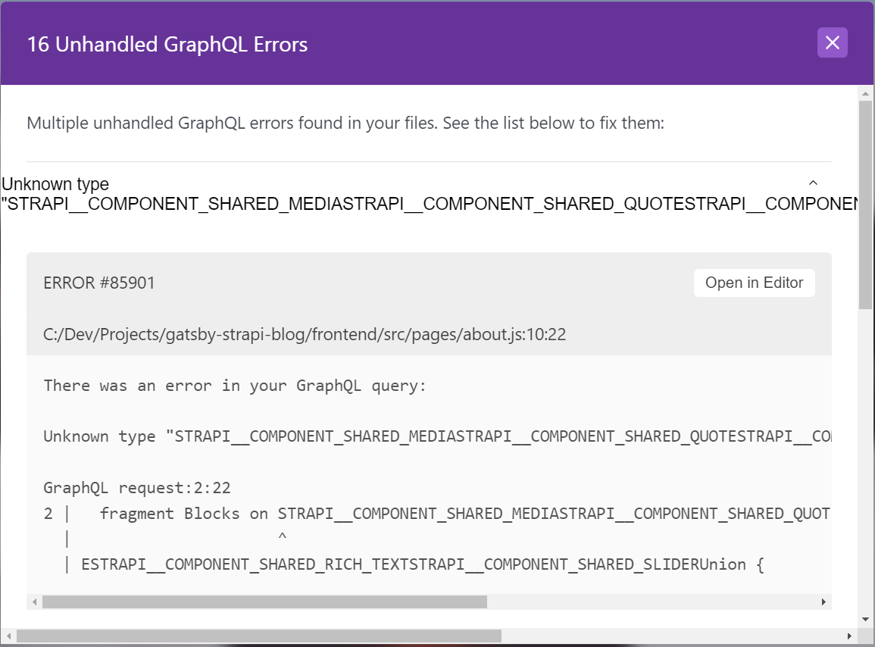Click the code block scroll left arrow
875x647 pixels.
pos(35,602)
